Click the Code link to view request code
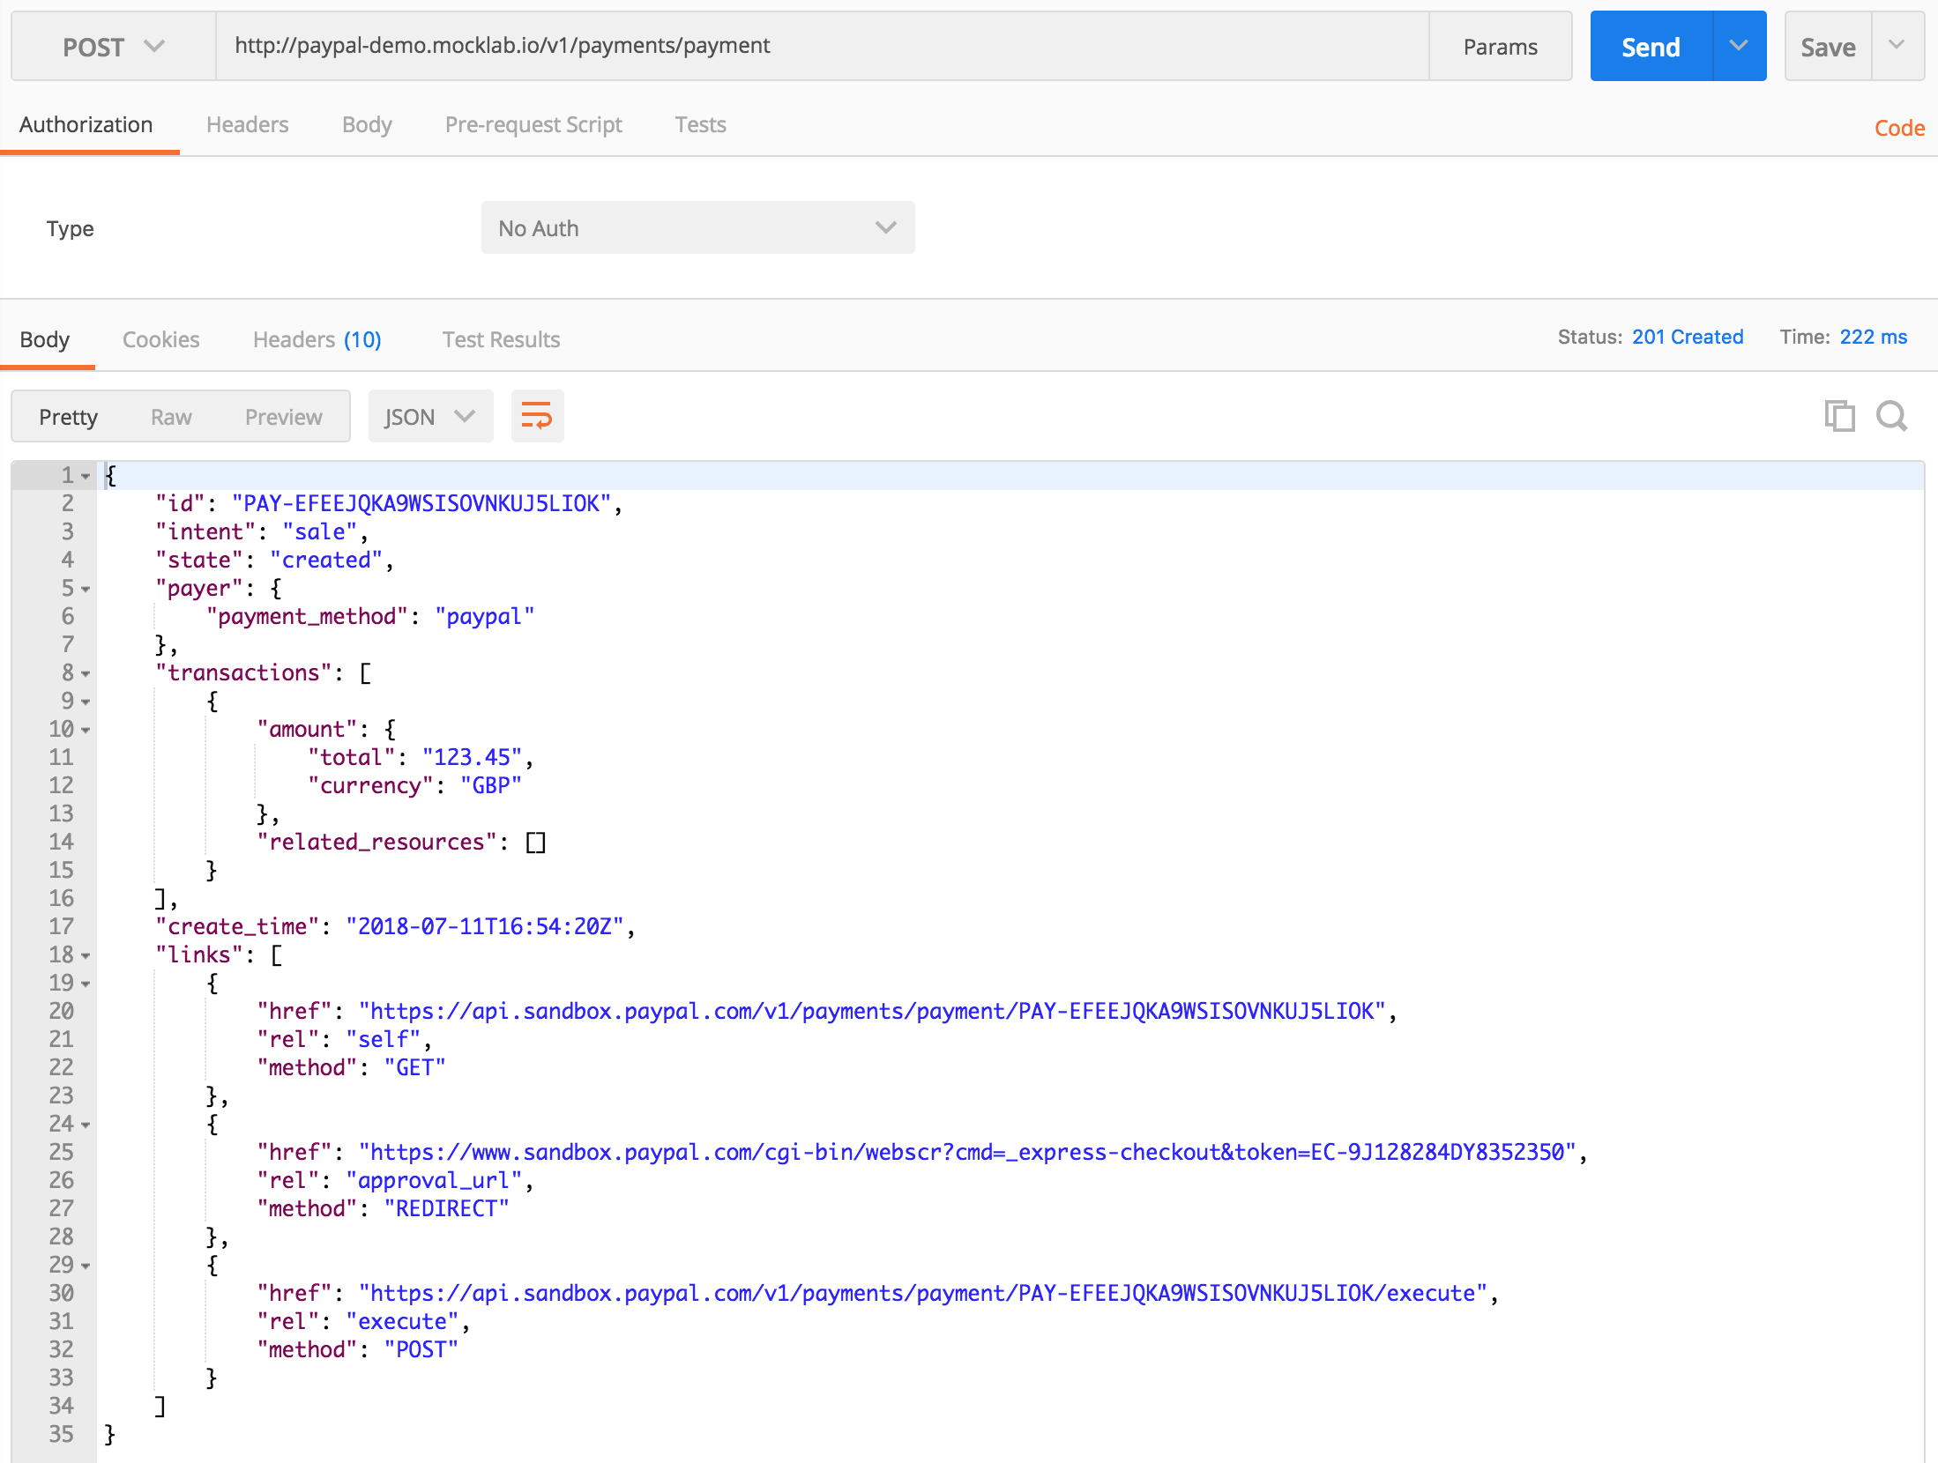Screen dimensions: 1938x1463 coord(1898,128)
